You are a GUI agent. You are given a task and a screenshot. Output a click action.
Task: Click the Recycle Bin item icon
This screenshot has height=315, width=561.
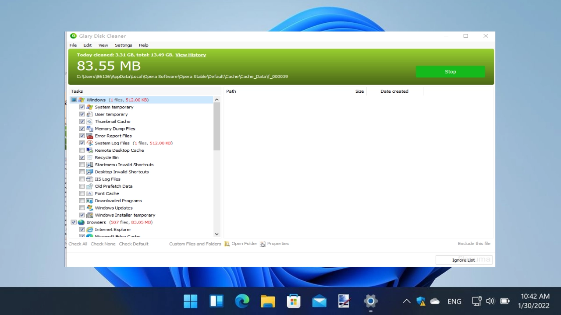tap(90, 157)
